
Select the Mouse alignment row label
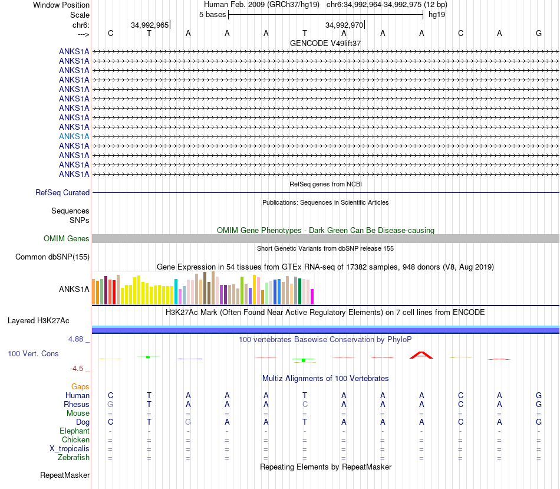click(x=78, y=413)
